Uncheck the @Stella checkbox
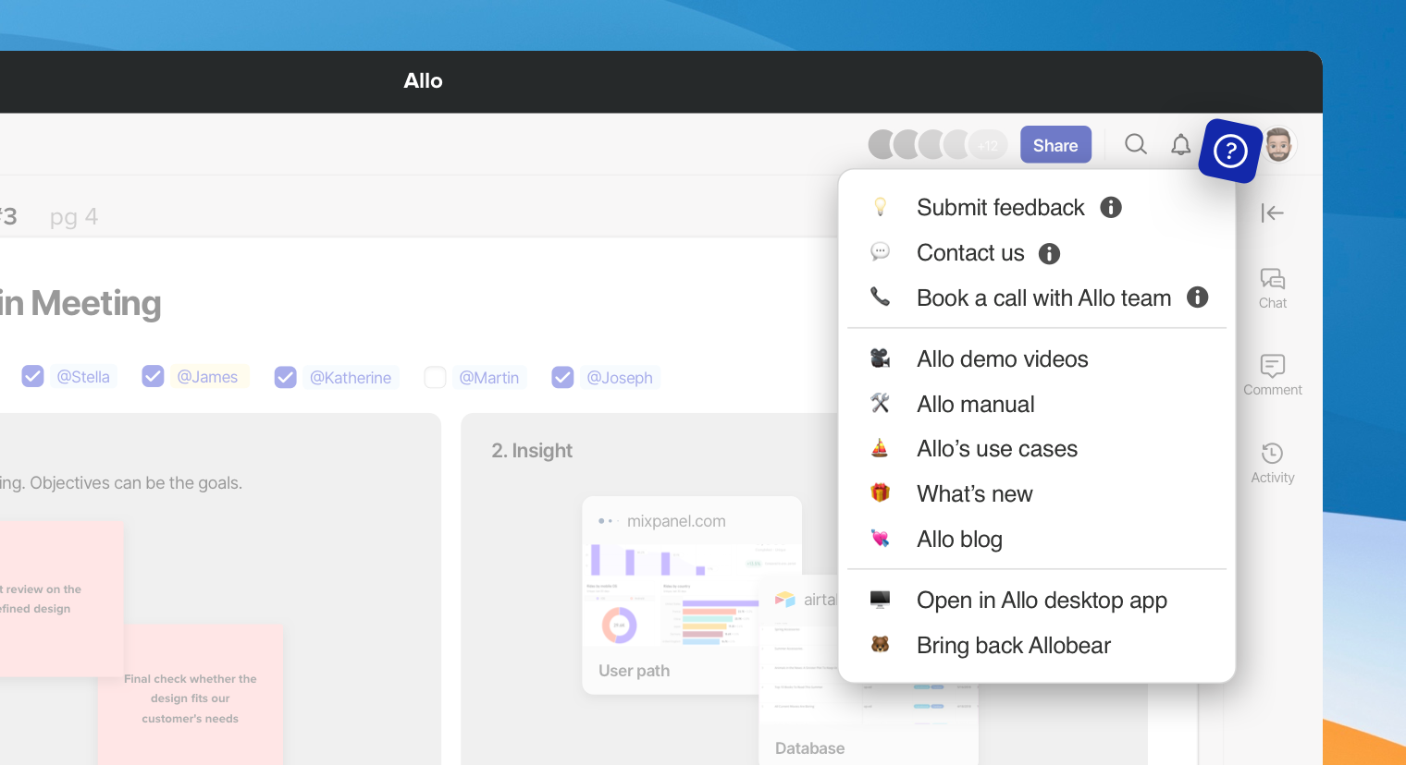Viewport: 1406px width, 765px height. coord(33,377)
